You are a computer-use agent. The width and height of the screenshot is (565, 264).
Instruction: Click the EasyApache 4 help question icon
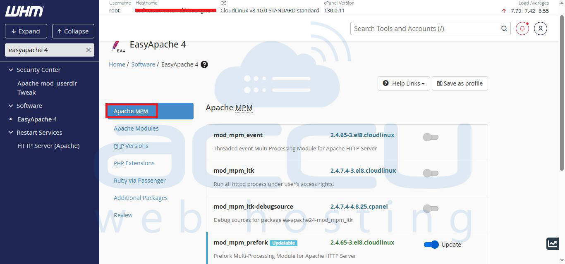pos(204,64)
